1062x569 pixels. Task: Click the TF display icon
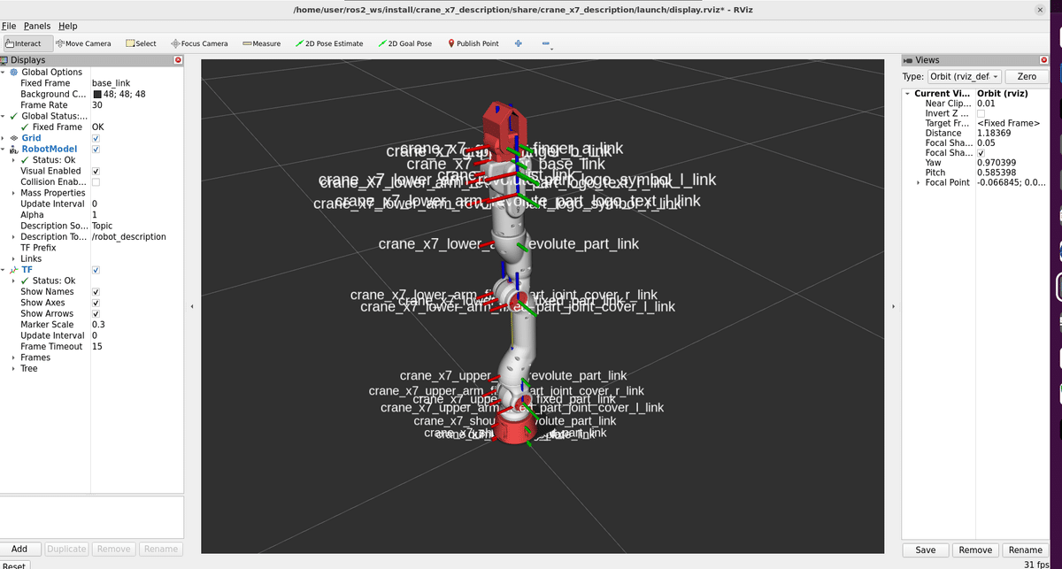click(13, 270)
